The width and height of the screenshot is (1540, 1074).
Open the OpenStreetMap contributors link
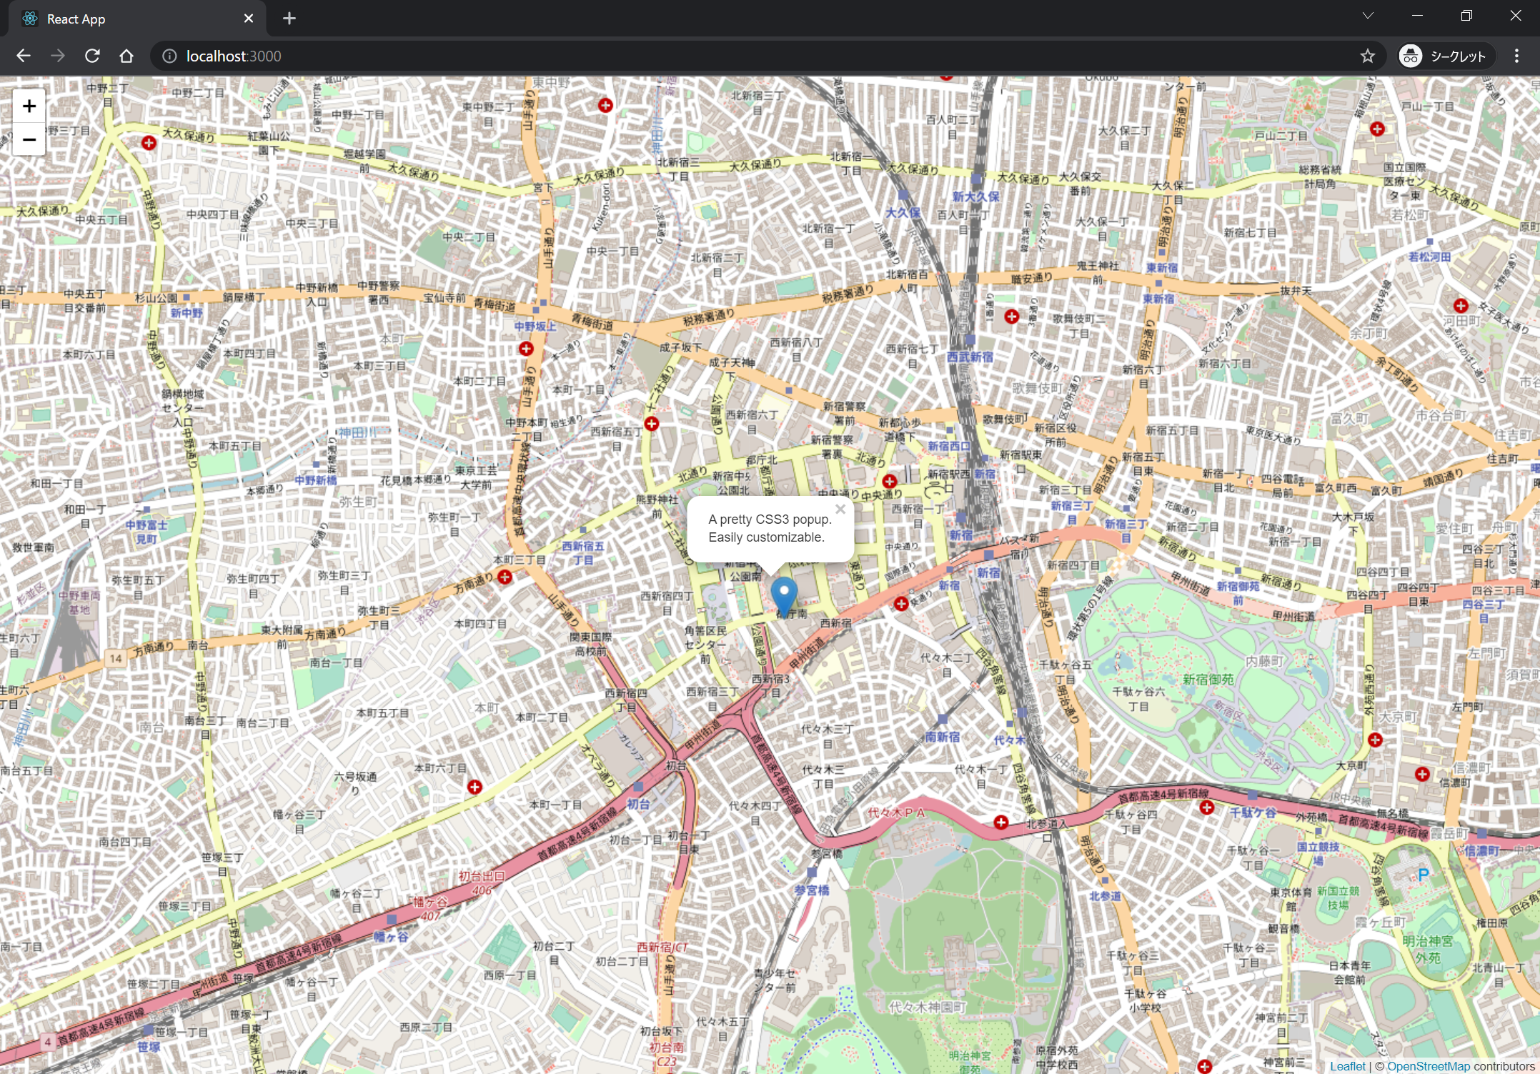[1419, 1065]
